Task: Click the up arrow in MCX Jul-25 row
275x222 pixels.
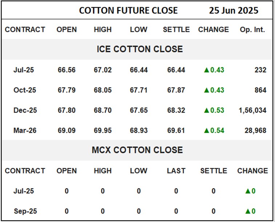Action: coord(248,191)
